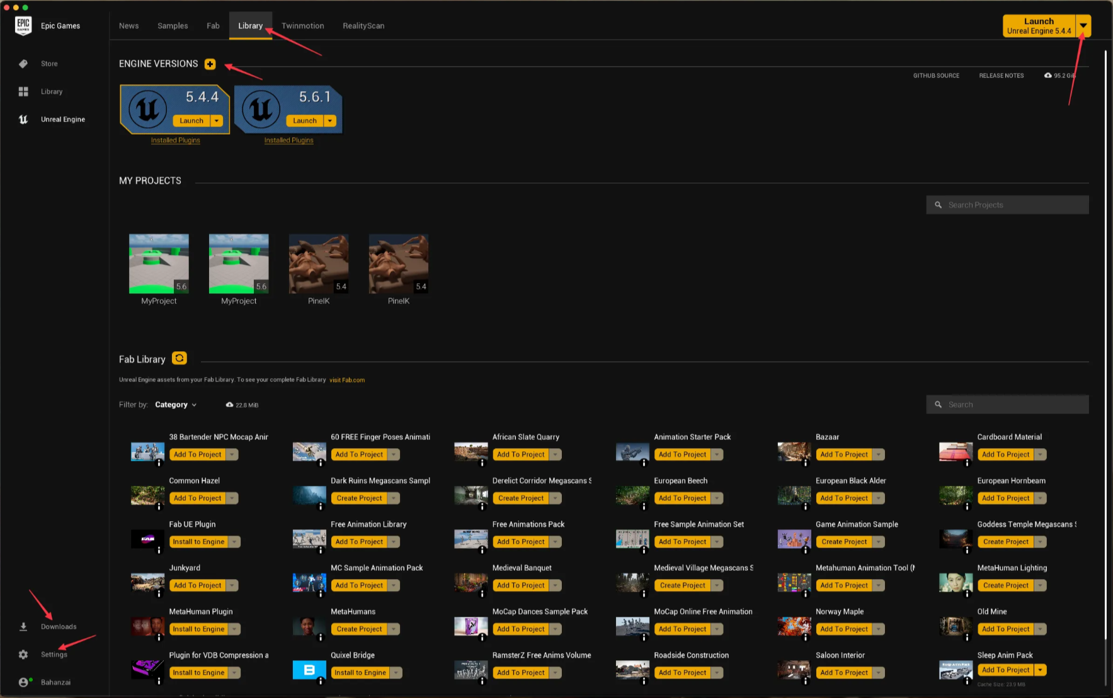Open Installed Plugins link under 5.4.4

pos(176,140)
